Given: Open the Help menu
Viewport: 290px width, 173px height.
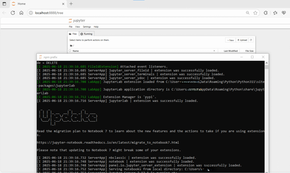Looking at the screenshot, I should (96, 27).
